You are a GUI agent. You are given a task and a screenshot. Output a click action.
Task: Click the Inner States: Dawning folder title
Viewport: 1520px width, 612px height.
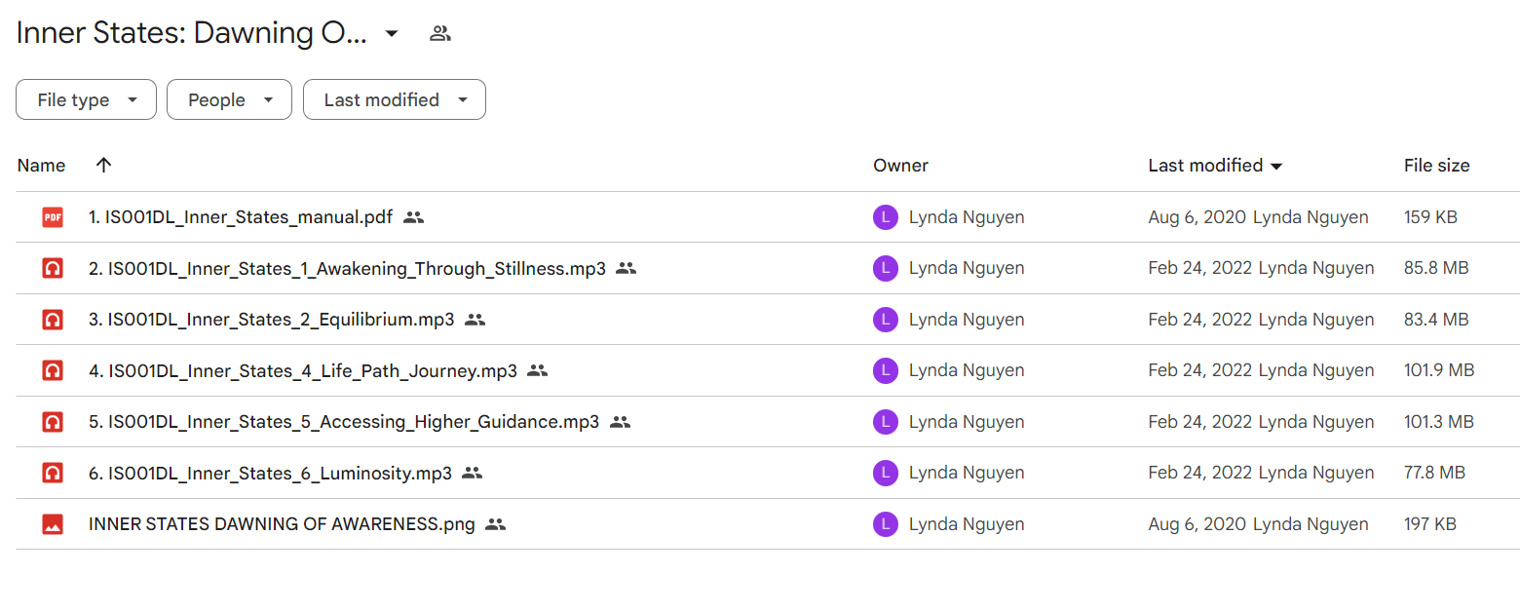coord(192,33)
